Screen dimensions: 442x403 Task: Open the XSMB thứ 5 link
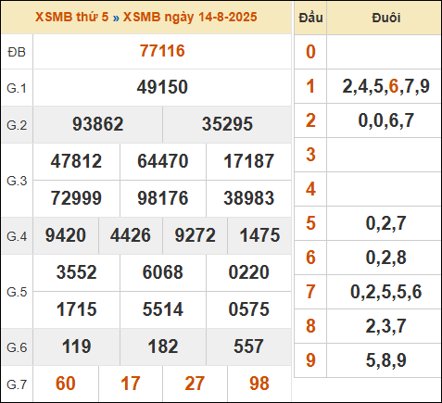pos(71,17)
